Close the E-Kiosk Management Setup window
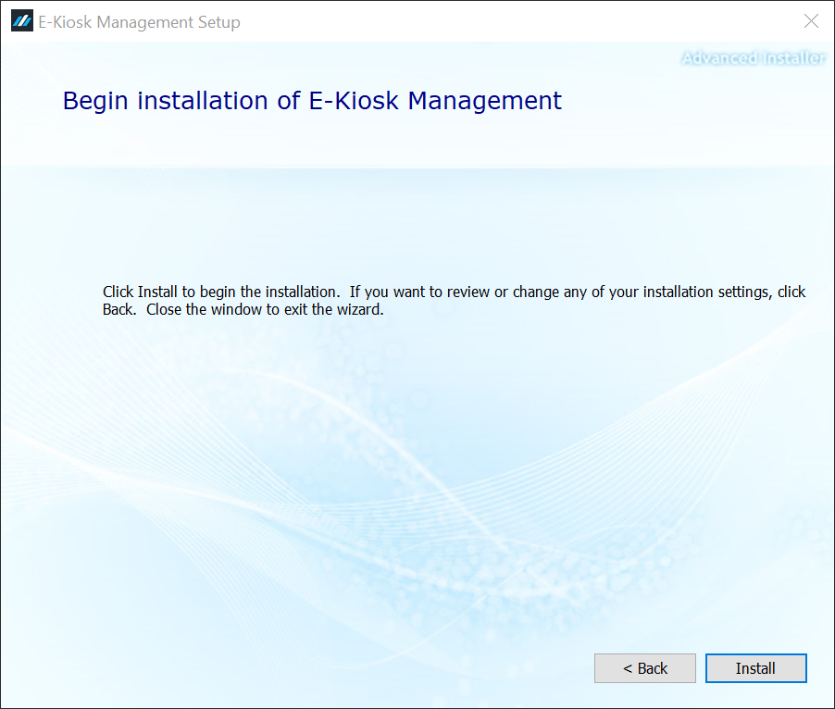 click(x=811, y=21)
